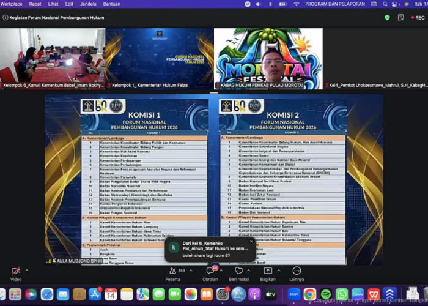This screenshot has height=306, width=428.
Task: Expand the Bagikan options caret
Action: point(279,271)
